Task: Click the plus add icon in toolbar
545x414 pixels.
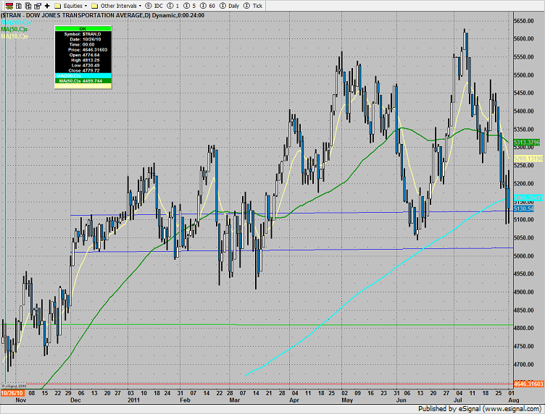Action: coord(47,6)
